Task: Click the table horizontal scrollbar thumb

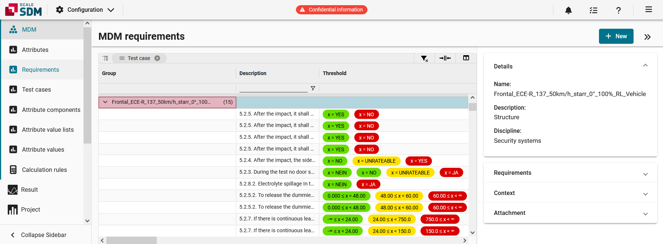Action: tap(131, 240)
